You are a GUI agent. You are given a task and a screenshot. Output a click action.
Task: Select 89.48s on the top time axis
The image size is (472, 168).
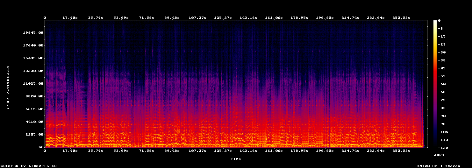[172, 18]
